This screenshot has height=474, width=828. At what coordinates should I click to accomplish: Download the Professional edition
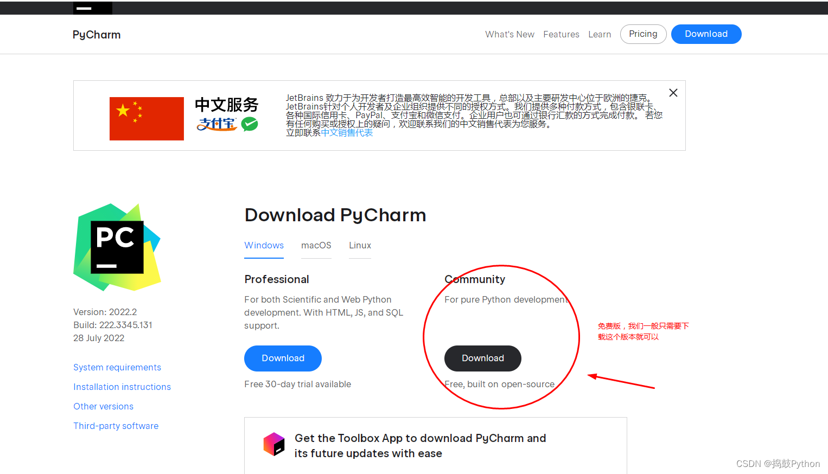click(x=283, y=358)
